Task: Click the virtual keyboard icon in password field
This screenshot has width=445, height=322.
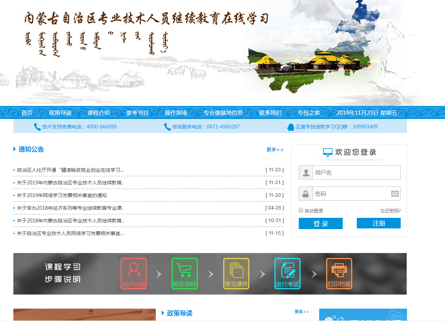Action: click(395, 194)
